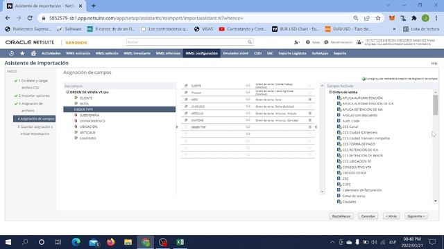
Task: Remove the ORDER TYPE row using its X icon
Action: click(310, 127)
